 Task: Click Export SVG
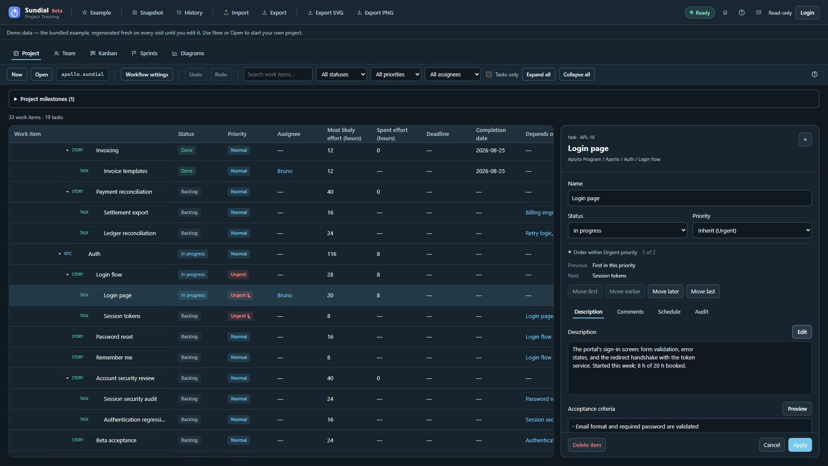(x=325, y=13)
